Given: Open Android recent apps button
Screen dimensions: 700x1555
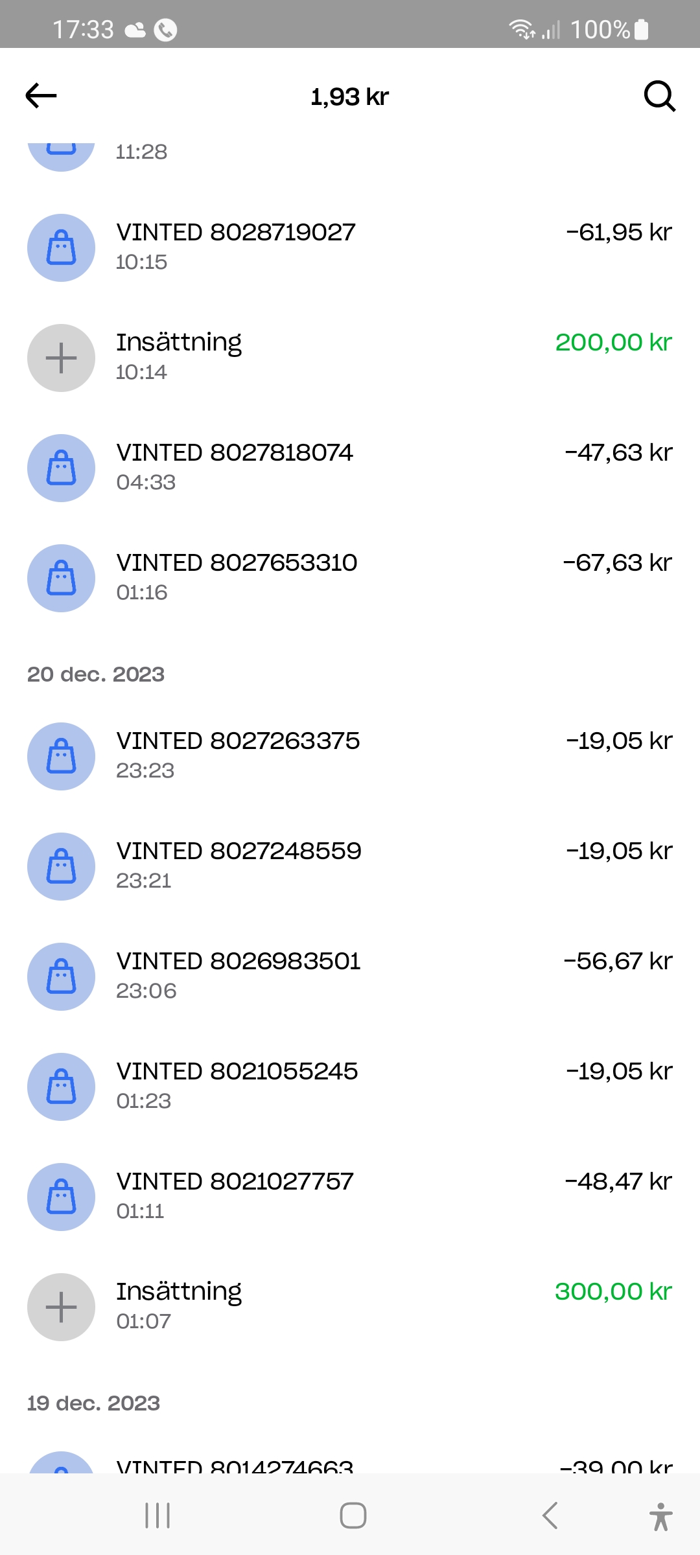Looking at the screenshot, I should (157, 1515).
